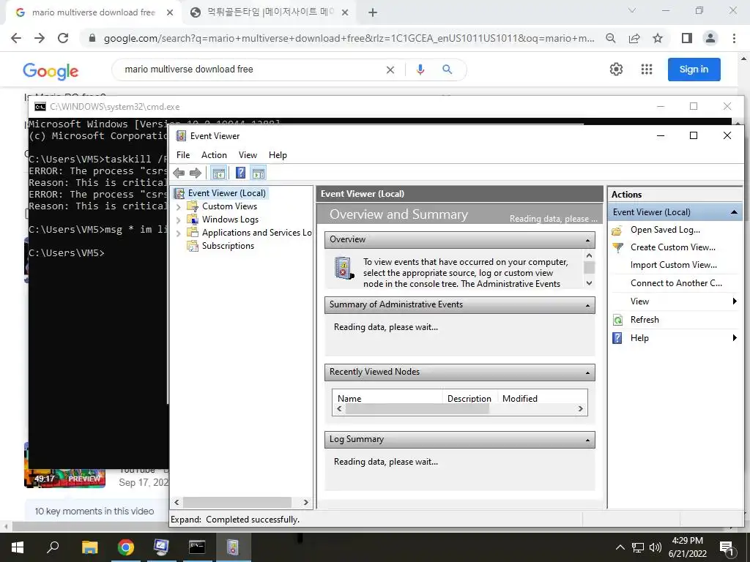Expand the Windows Logs tree node
Image resolution: width=750 pixels, height=562 pixels.
coord(179,220)
